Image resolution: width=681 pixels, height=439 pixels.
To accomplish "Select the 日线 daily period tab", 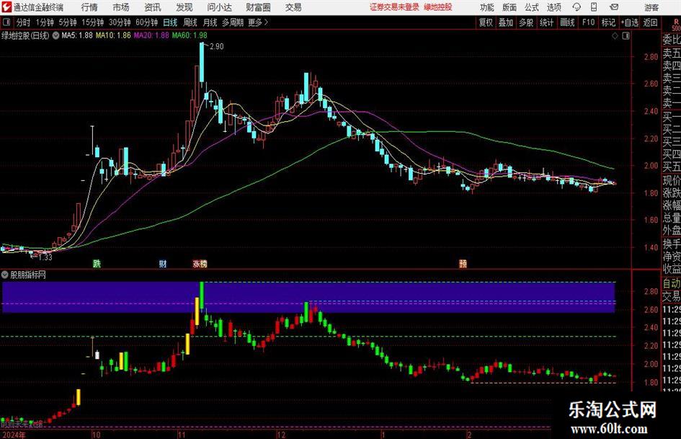I will click(x=170, y=22).
